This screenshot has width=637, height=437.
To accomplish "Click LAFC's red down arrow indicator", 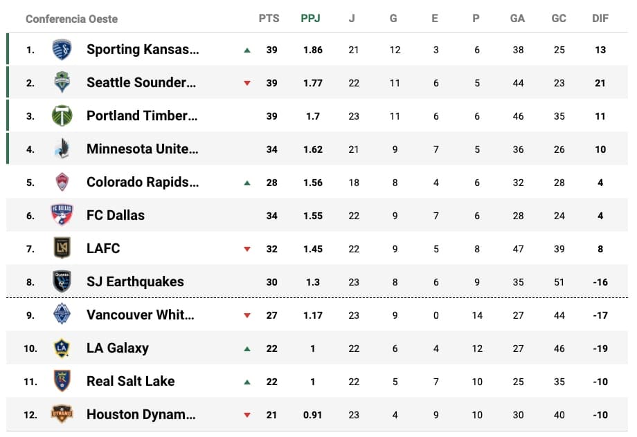I will tap(247, 249).
